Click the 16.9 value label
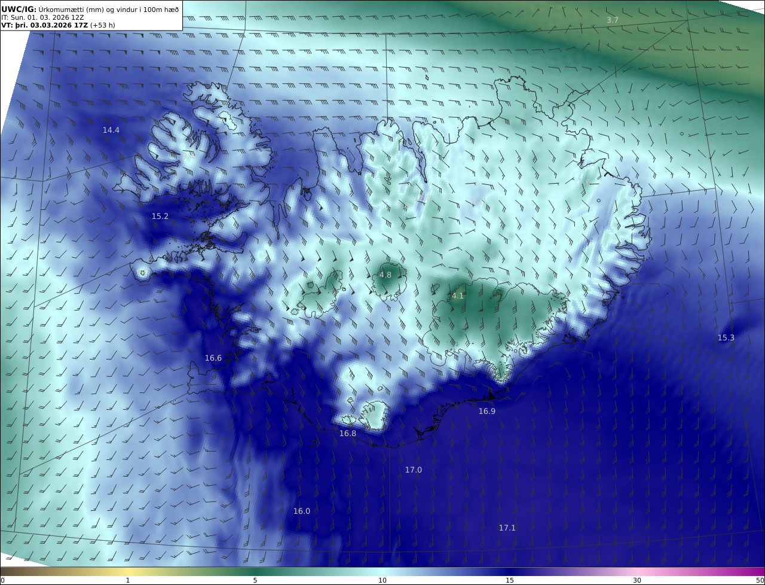This screenshot has height=585, width=765. click(x=487, y=412)
